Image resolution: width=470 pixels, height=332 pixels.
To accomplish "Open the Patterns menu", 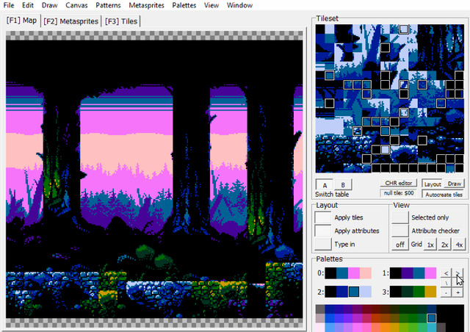I will (108, 5).
